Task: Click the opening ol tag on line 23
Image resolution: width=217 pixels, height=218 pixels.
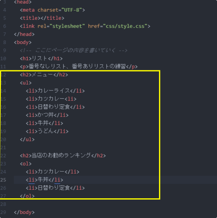Action: click(26, 163)
